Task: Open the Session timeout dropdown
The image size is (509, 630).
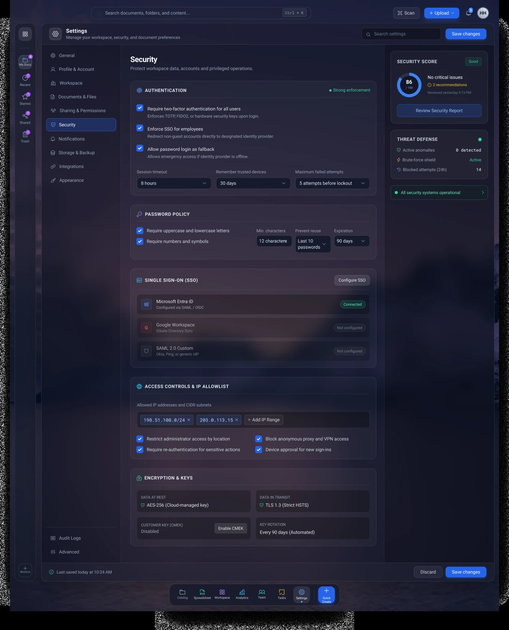Action: coord(174,183)
